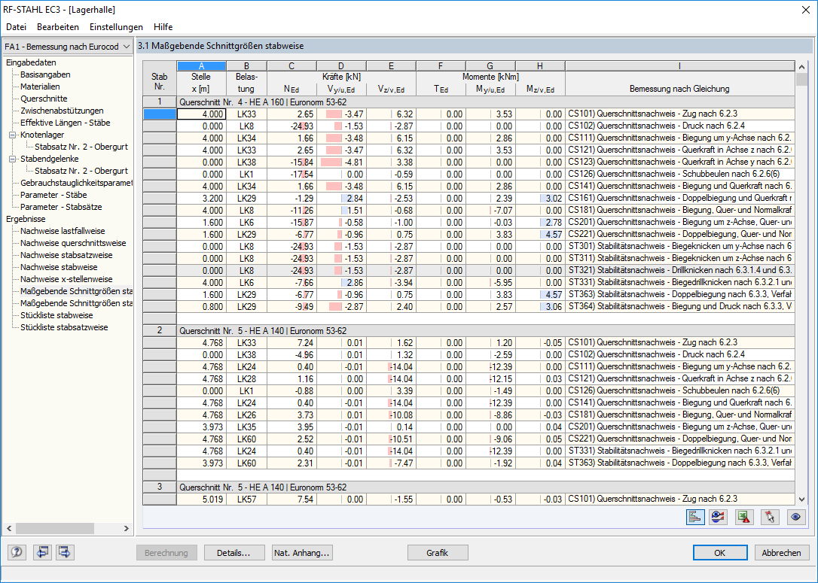Open the Einstellungen menu
The height and width of the screenshot is (583, 818).
pyautogui.click(x=116, y=26)
